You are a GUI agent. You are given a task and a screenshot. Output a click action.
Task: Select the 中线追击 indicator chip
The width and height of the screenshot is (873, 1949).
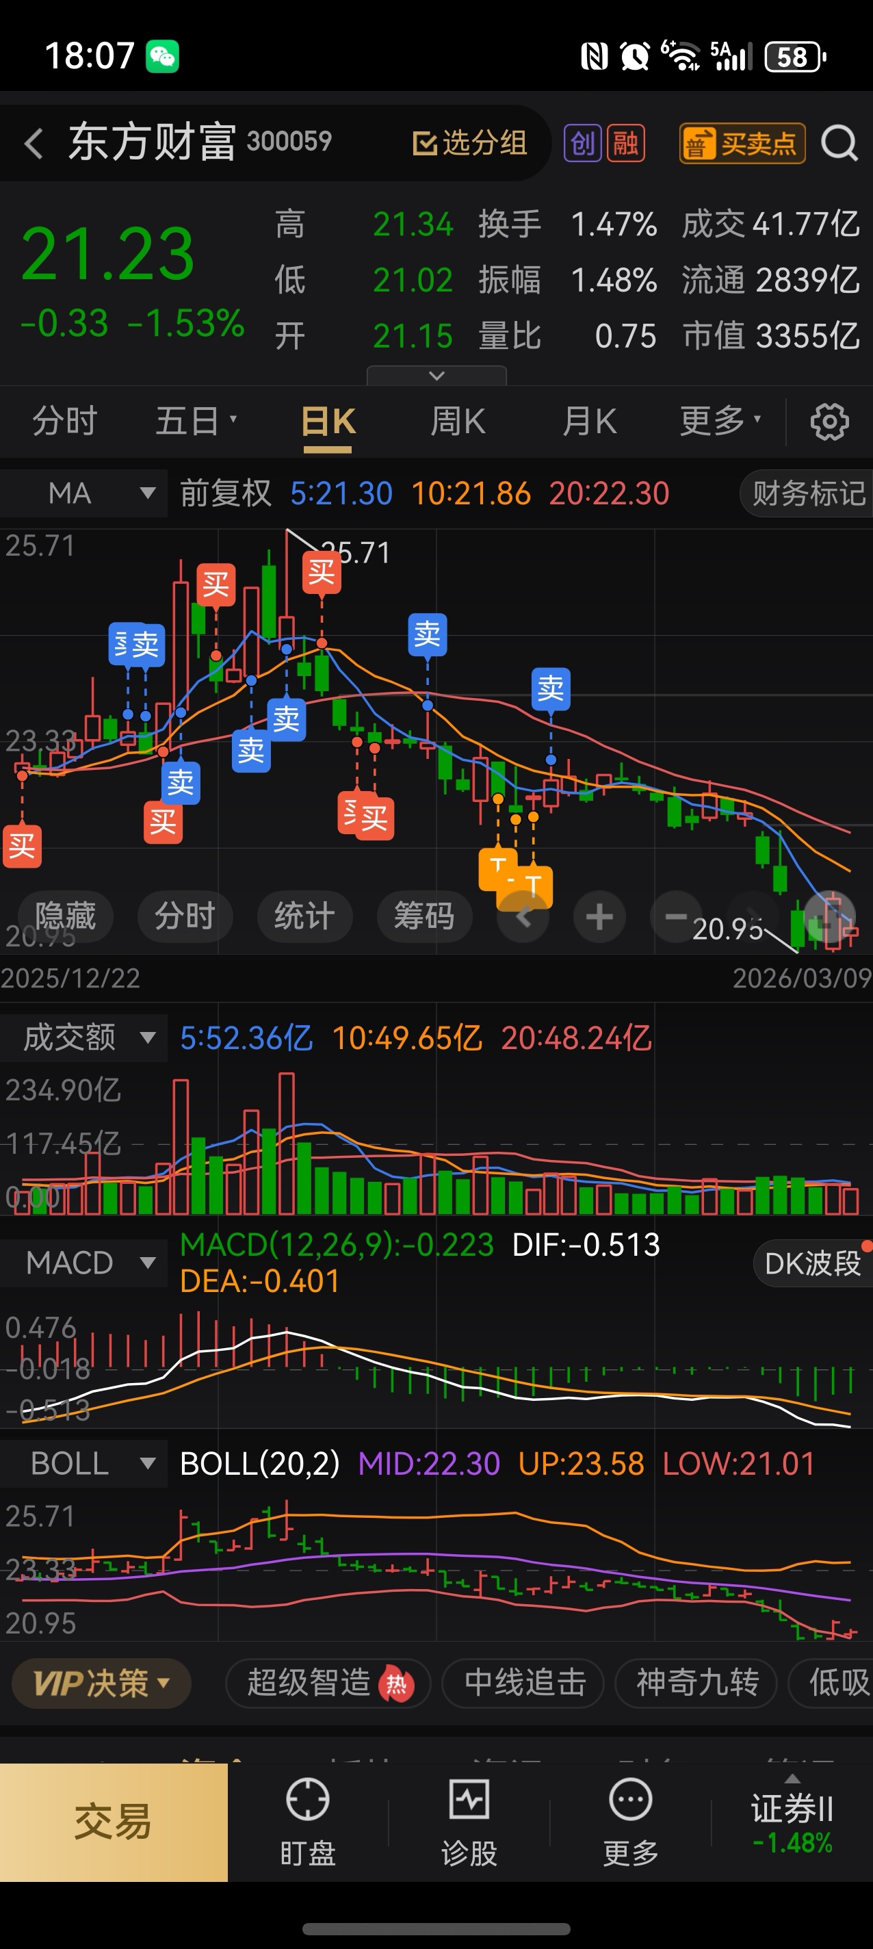[524, 1683]
